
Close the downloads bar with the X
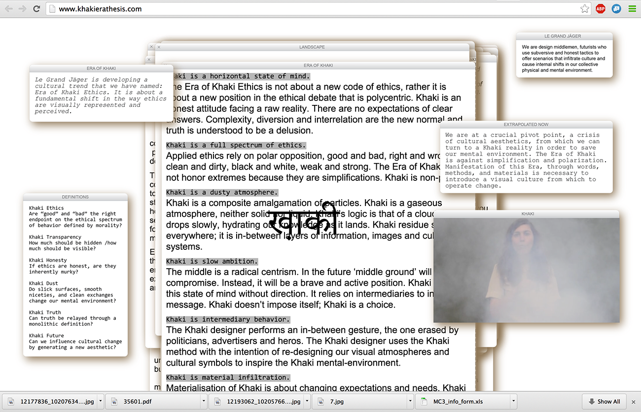pos(634,402)
